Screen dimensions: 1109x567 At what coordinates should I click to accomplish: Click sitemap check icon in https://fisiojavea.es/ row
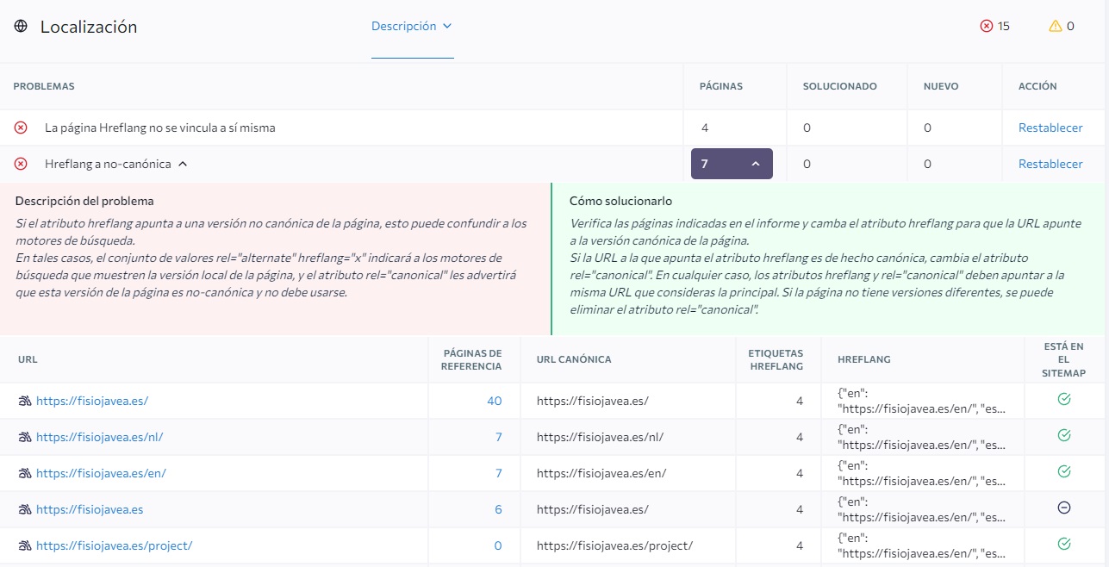tap(1063, 400)
